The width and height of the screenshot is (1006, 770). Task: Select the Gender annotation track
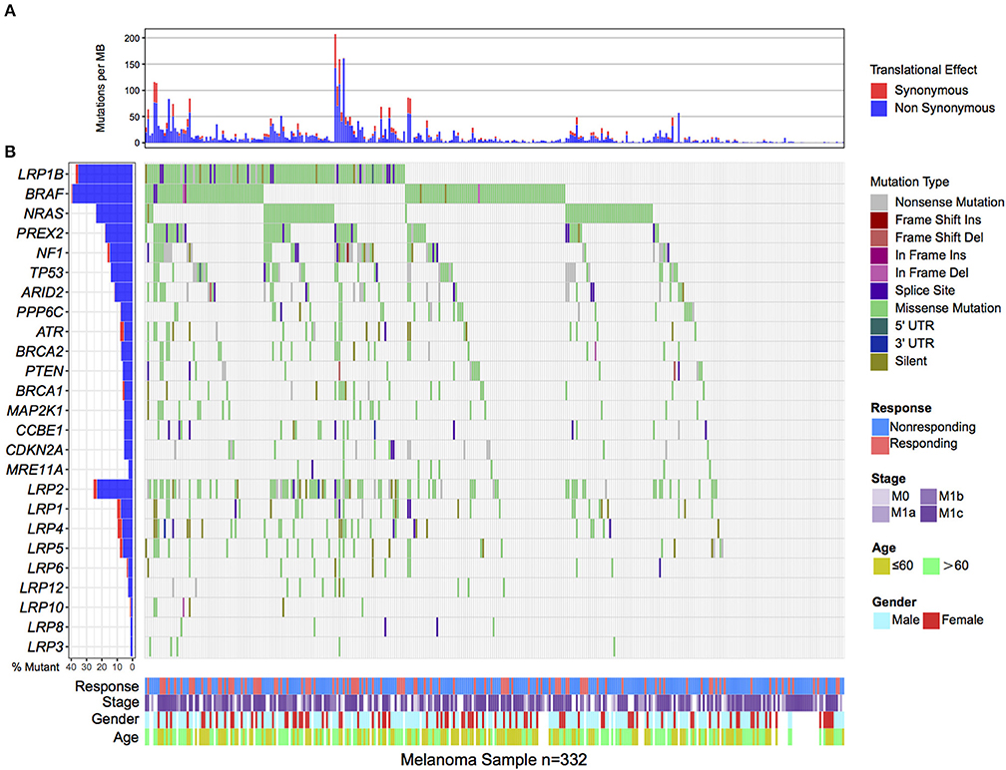(x=495, y=719)
